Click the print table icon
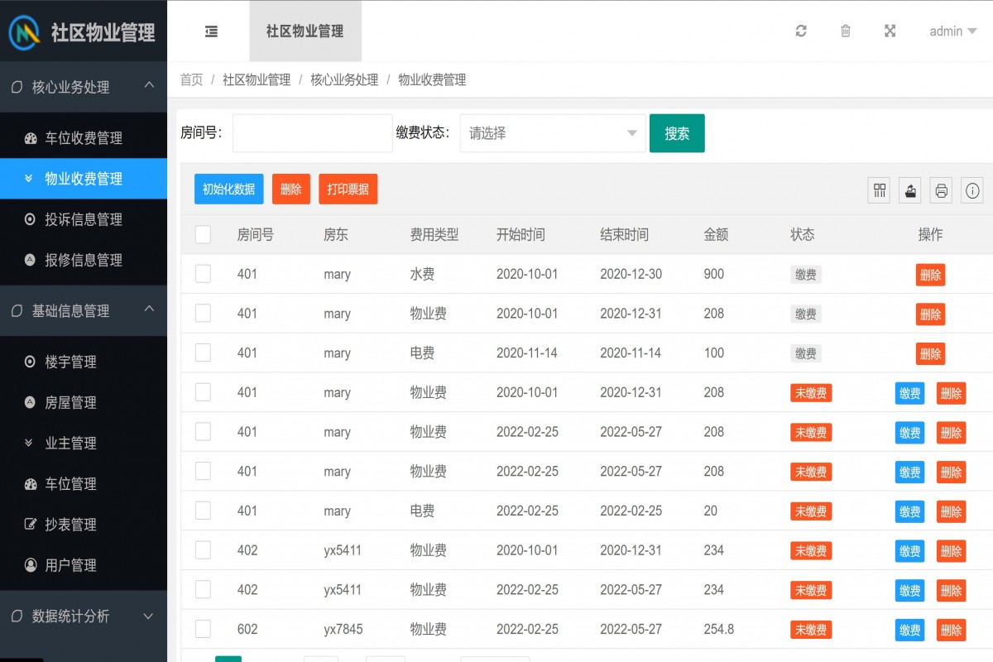 click(x=941, y=189)
